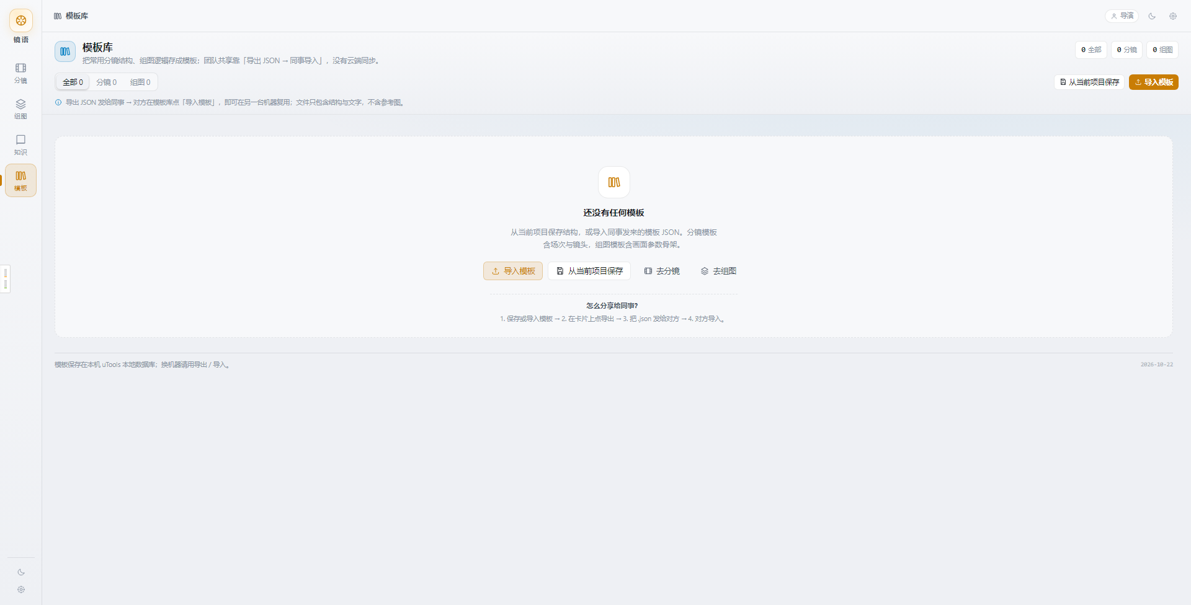Screen dimensions: 1191x605
Task: Click the large blue 模板库 icon beside the page title
Action: (65, 52)
